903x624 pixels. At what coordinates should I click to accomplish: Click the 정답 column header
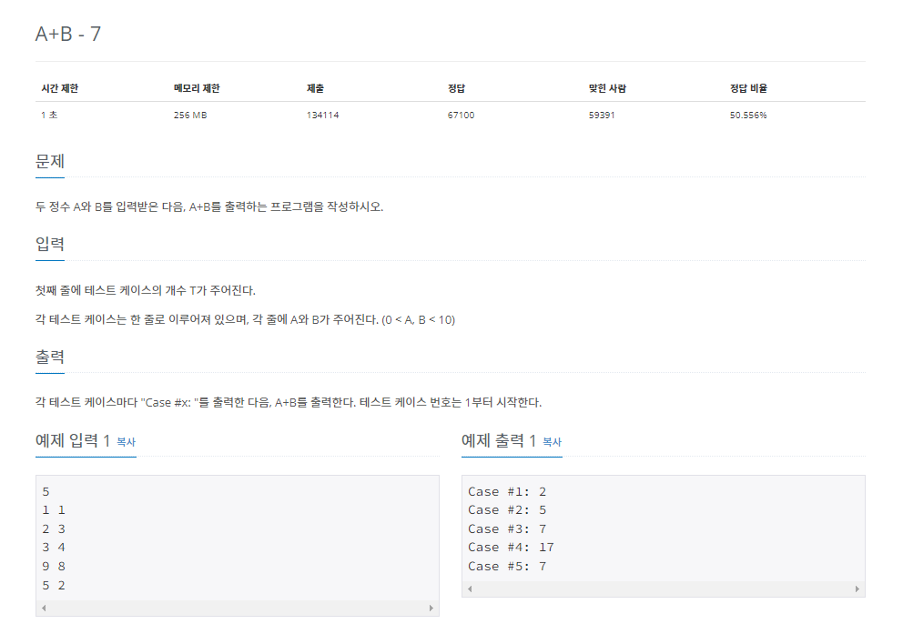[x=456, y=88]
